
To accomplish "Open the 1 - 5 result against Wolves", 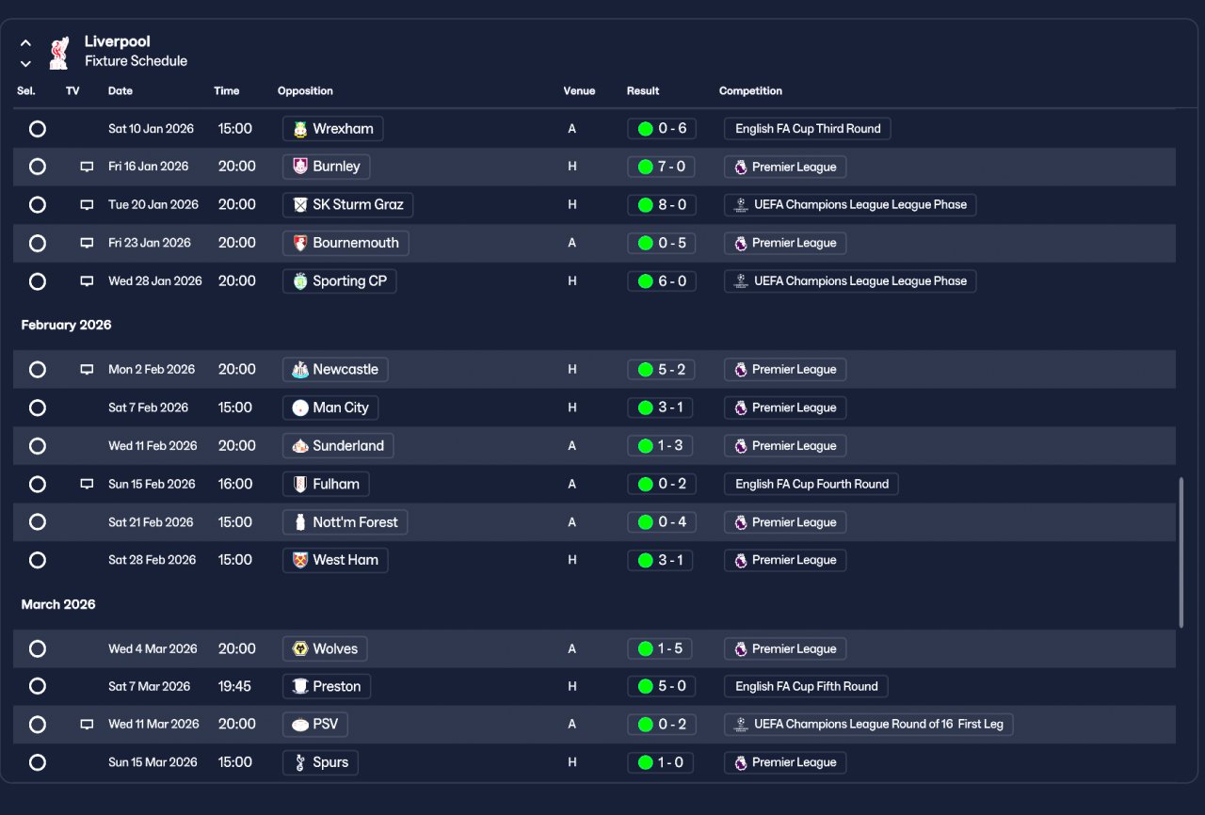I will pos(660,648).
